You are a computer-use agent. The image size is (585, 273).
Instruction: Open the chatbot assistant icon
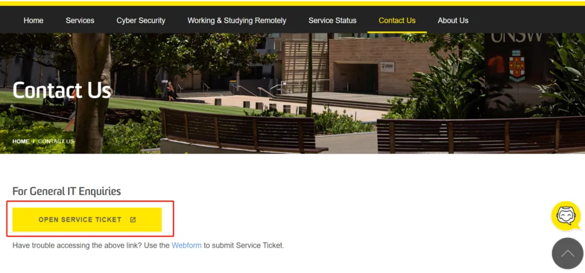566,216
